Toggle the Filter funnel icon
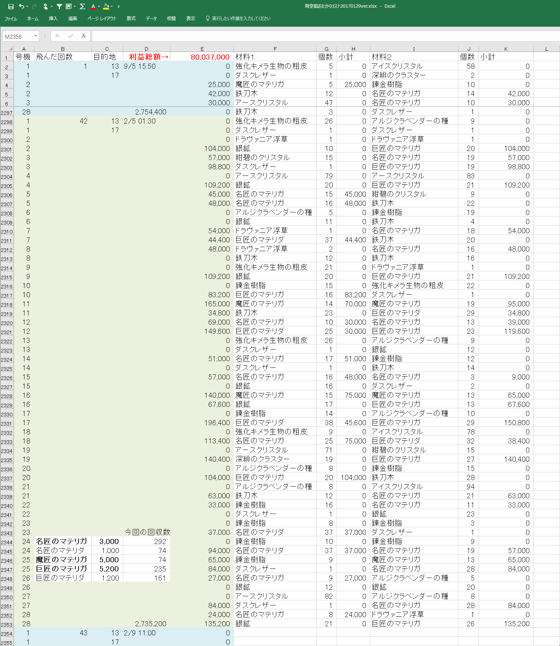 [59, 6]
